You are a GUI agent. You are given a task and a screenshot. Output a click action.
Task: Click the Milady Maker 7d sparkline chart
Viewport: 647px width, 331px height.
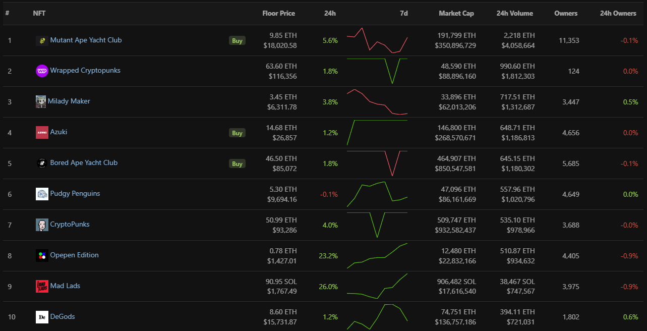(377, 102)
